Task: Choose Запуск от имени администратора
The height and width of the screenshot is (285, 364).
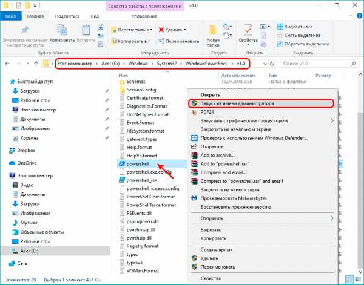Action: click(261, 103)
